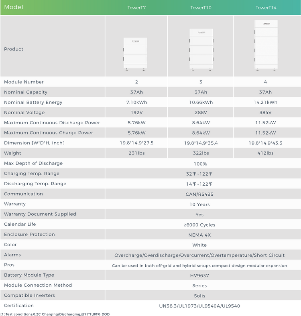
Task: Click the Solis compatible inverter value
Action: (x=199, y=296)
